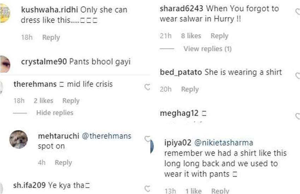300x194 pixels.
Task: Heart the bed_patato shirt comment
Action: [x=297, y=75]
